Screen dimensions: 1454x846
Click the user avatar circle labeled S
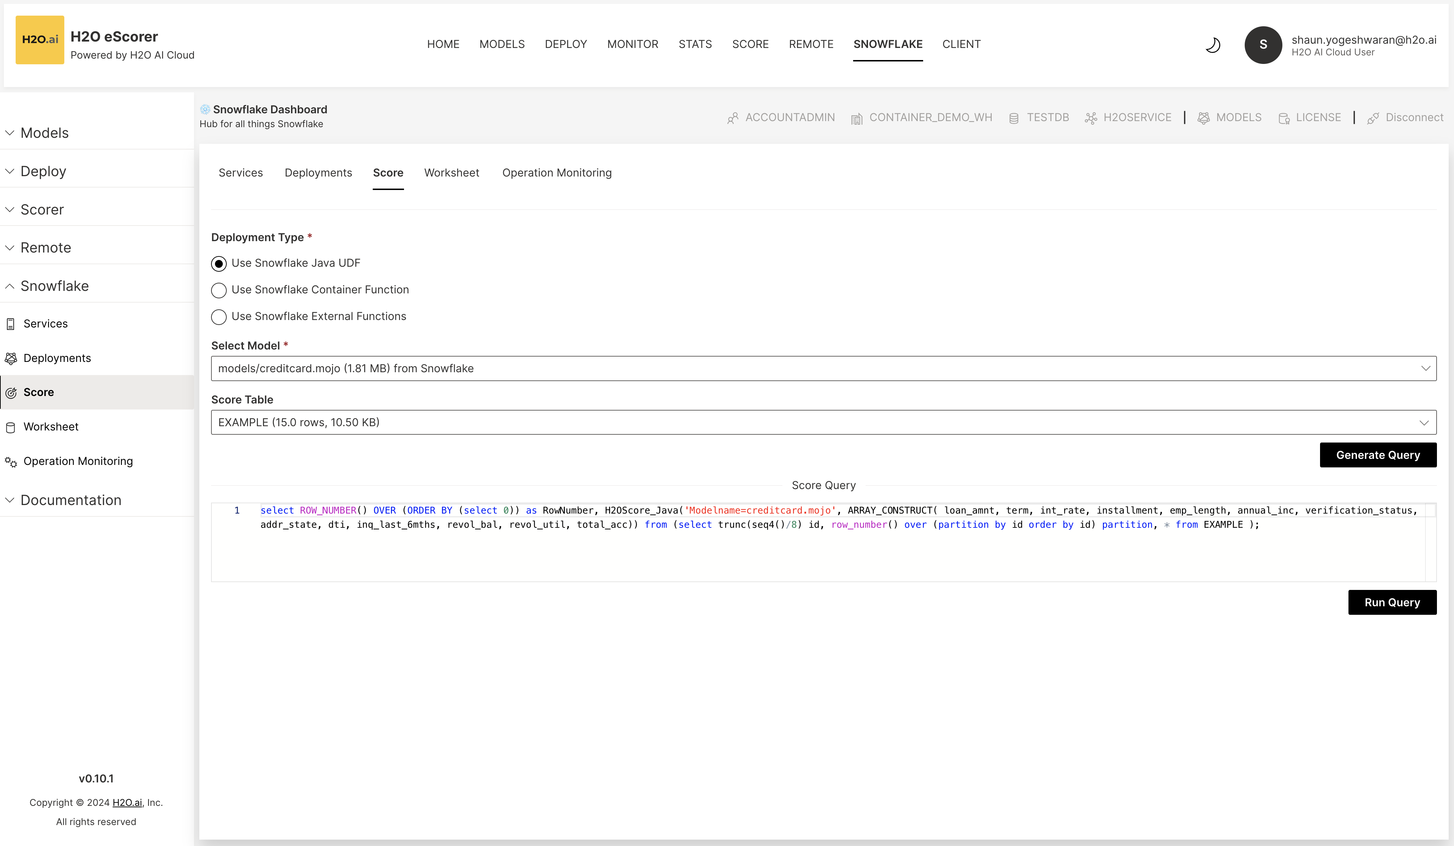1262,45
